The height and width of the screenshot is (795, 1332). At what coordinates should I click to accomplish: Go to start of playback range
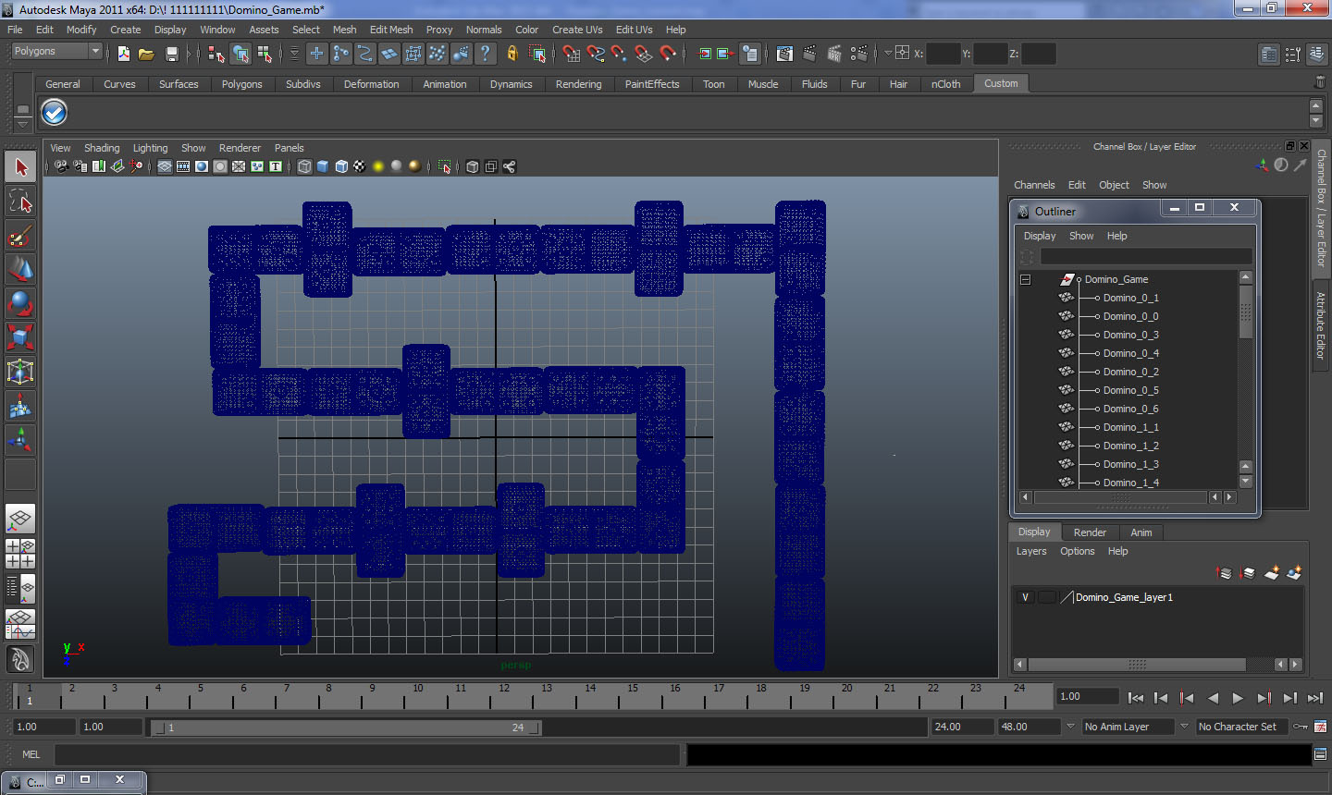click(1136, 698)
